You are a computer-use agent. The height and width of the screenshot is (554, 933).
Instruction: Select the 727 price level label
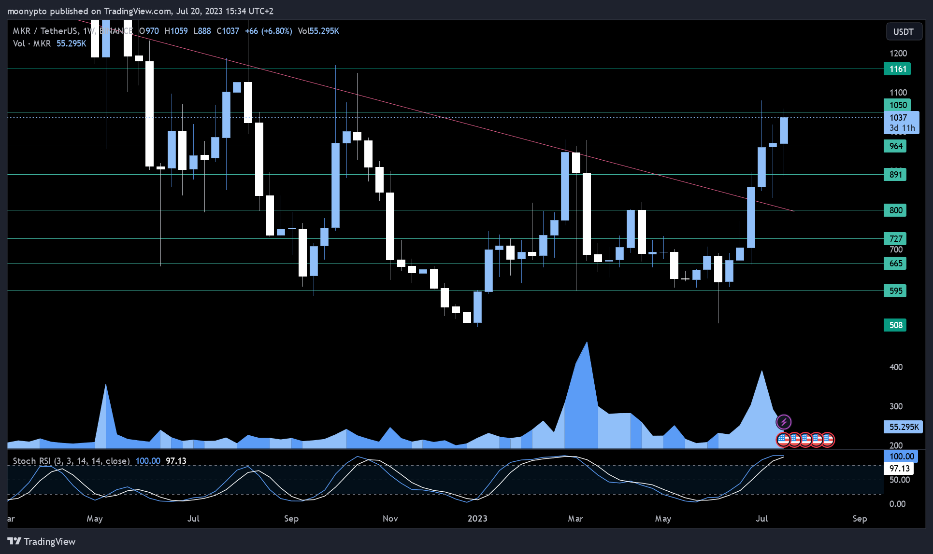click(895, 239)
